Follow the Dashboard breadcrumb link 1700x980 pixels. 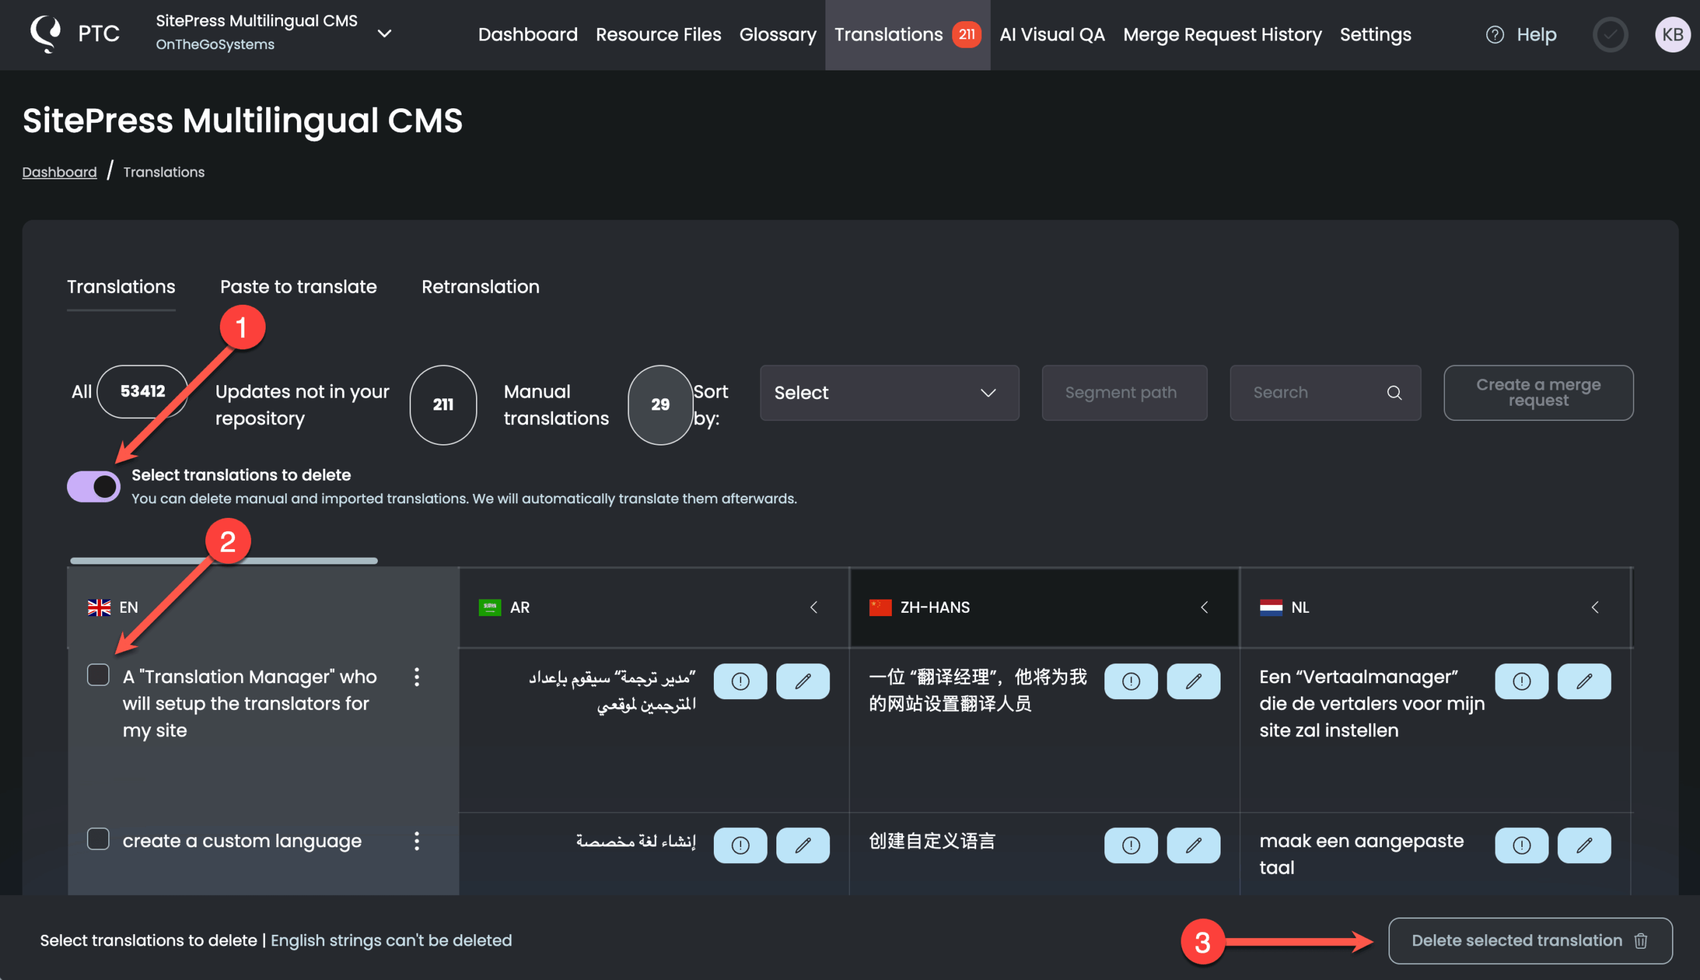pyautogui.click(x=59, y=172)
